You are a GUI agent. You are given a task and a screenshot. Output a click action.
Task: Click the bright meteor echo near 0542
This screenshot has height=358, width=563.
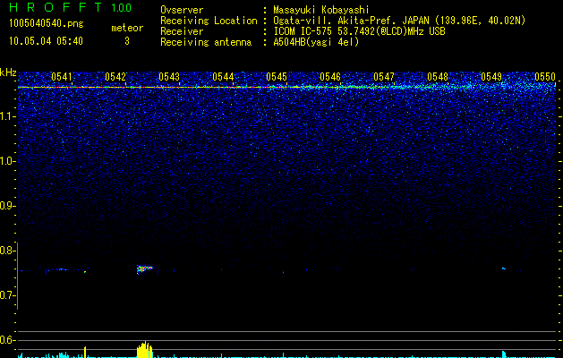click(x=143, y=269)
